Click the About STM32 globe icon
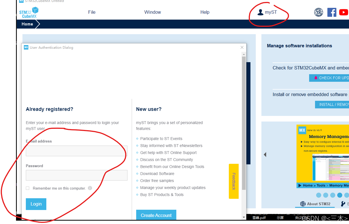The height and width of the screenshot is (224, 349). click(303, 204)
